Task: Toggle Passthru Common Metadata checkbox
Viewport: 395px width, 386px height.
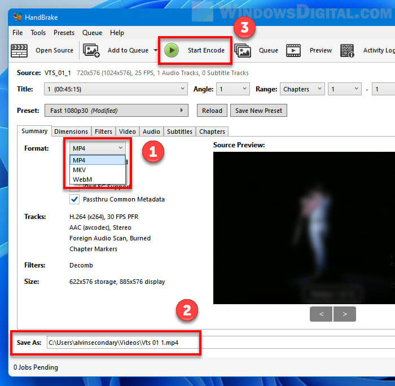Action: click(x=74, y=199)
